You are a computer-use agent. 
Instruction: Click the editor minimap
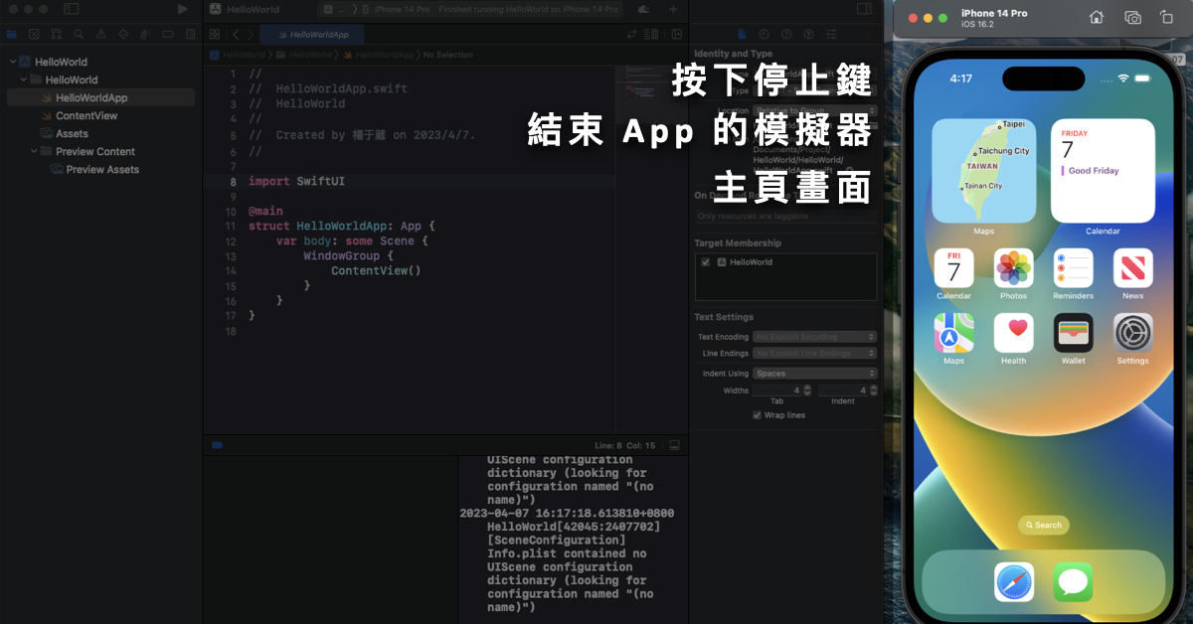tap(650, 248)
